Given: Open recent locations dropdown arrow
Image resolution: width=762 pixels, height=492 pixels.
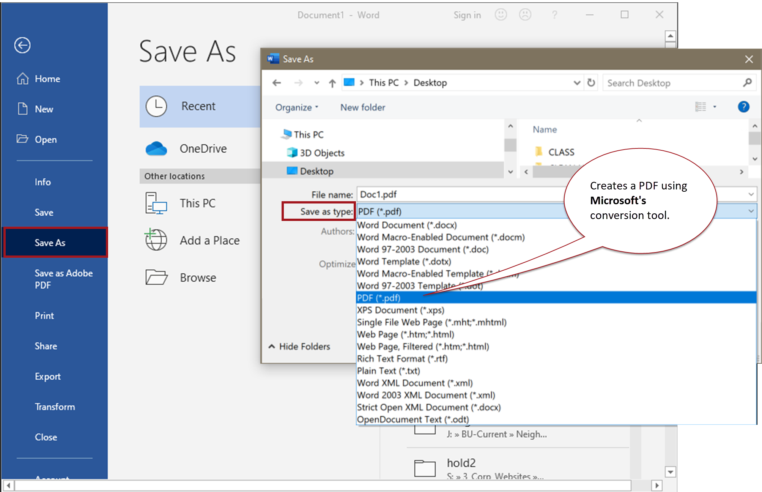Looking at the screenshot, I should (316, 83).
